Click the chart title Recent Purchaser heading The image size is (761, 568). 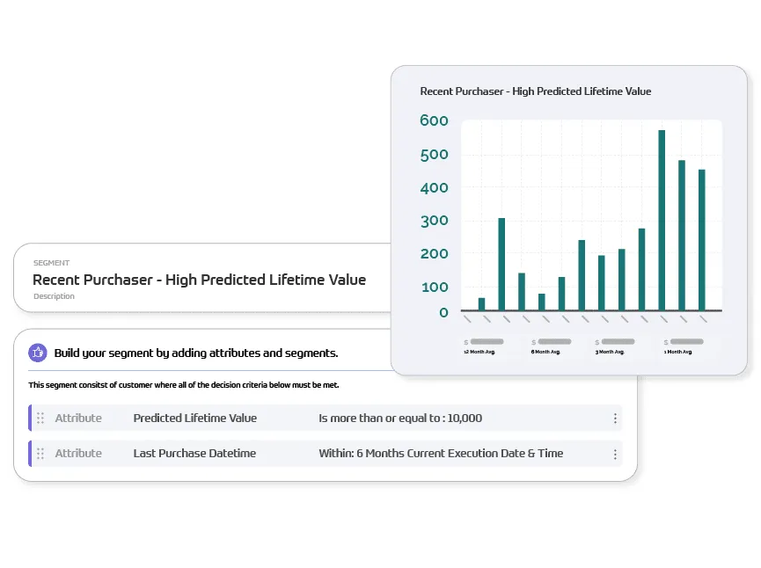pyautogui.click(x=535, y=91)
